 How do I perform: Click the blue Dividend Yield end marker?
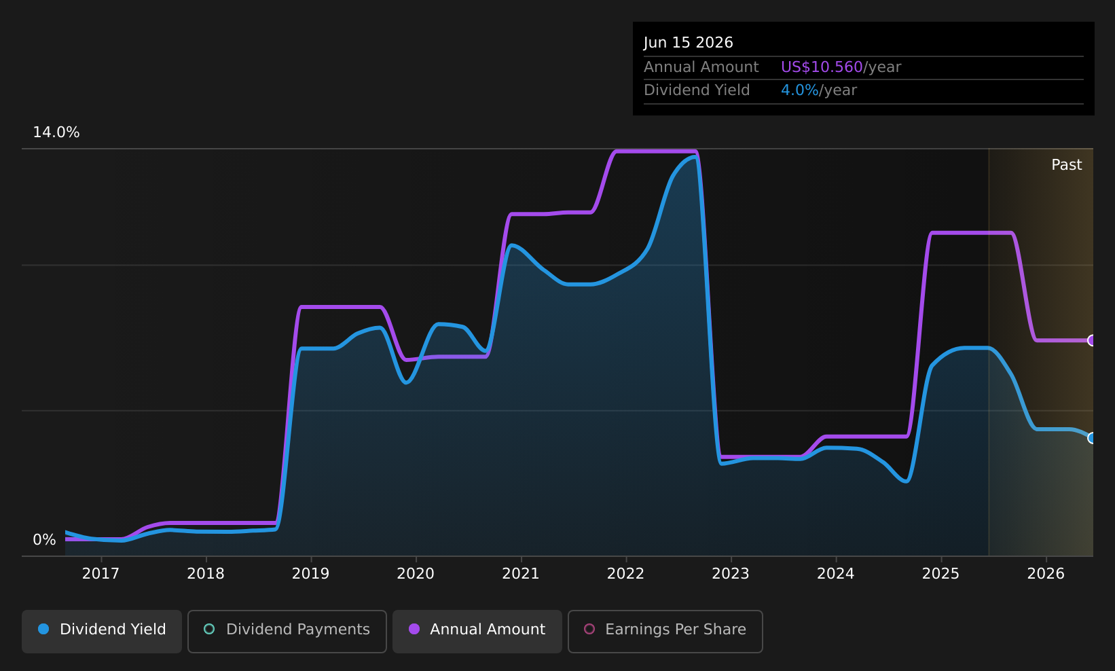(x=1092, y=438)
